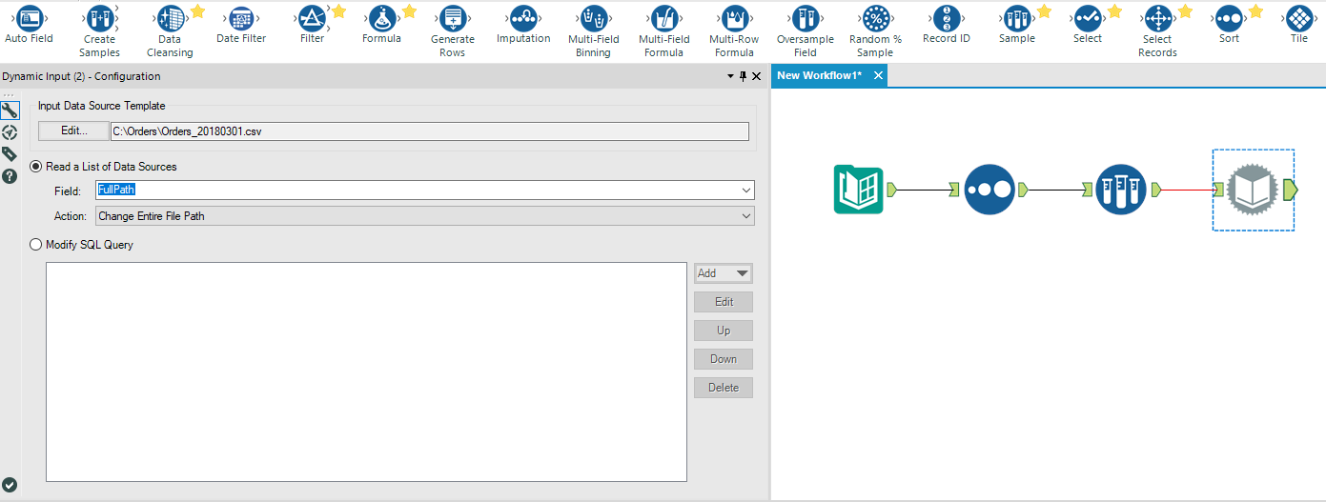Select the Record ID tool
This screenshot has width=1326, height=502.
pyautogui.click(x=946, y=25)
